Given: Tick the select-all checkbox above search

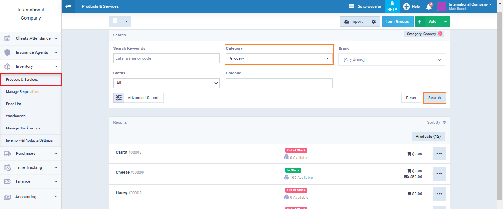Looking at the screenshot, I should [115, 21].
